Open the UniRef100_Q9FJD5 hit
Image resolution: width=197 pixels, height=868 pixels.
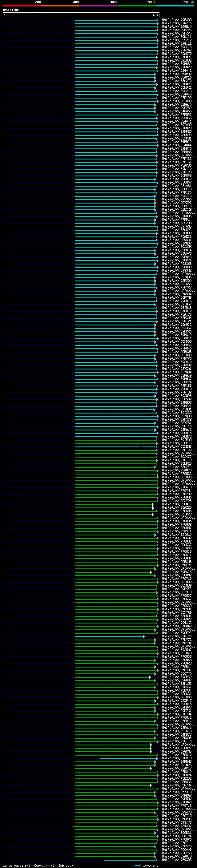177,20
